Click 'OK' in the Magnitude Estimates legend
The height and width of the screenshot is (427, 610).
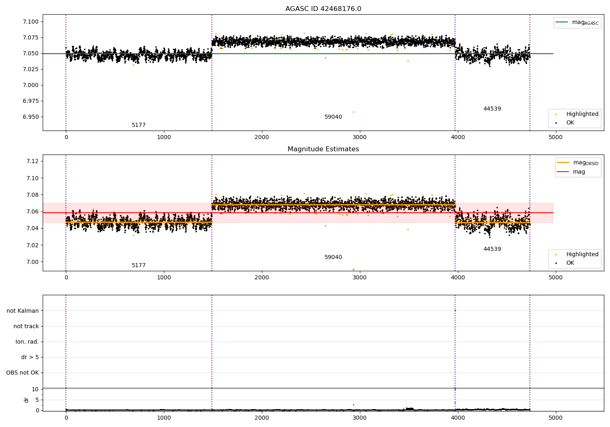[x=570, y=263]
